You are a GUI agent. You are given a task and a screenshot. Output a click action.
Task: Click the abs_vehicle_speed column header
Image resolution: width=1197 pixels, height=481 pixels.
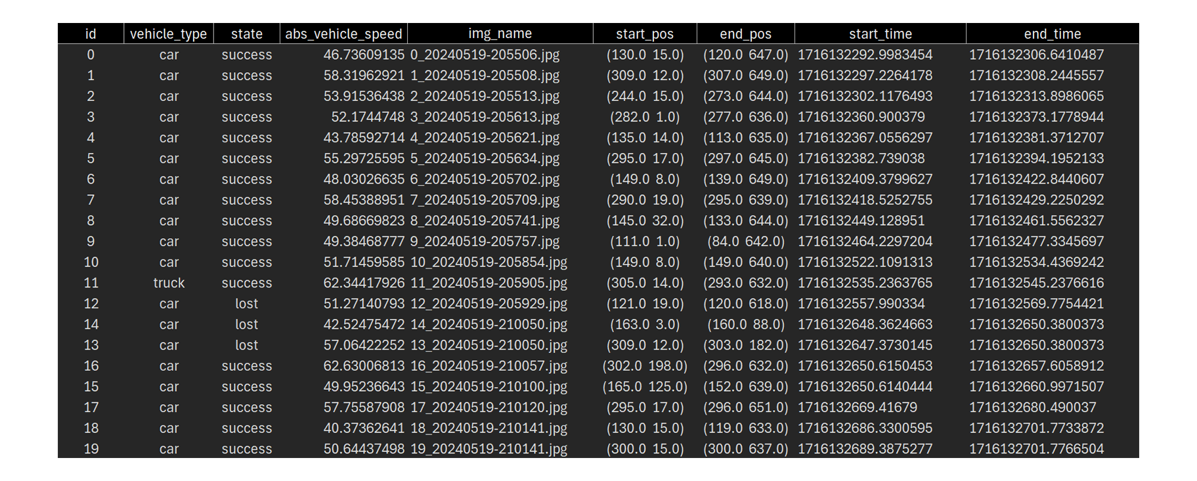point(343,33)
